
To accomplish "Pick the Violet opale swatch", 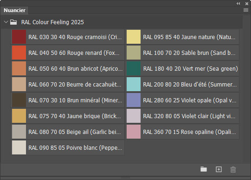I will point(134,100).
